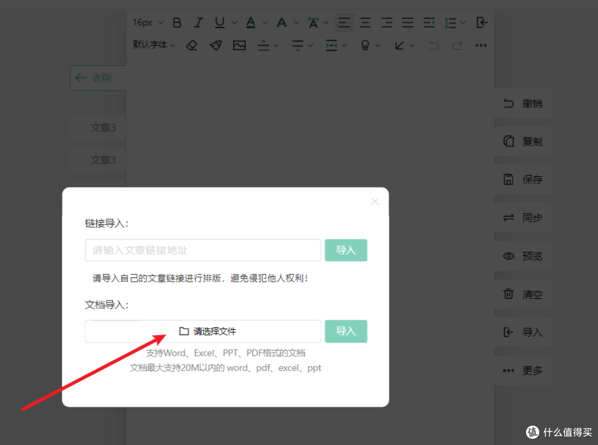Screen dimensions: 598x445
Task: Click the side margin indent icon
Action: (x=331, y=45)
